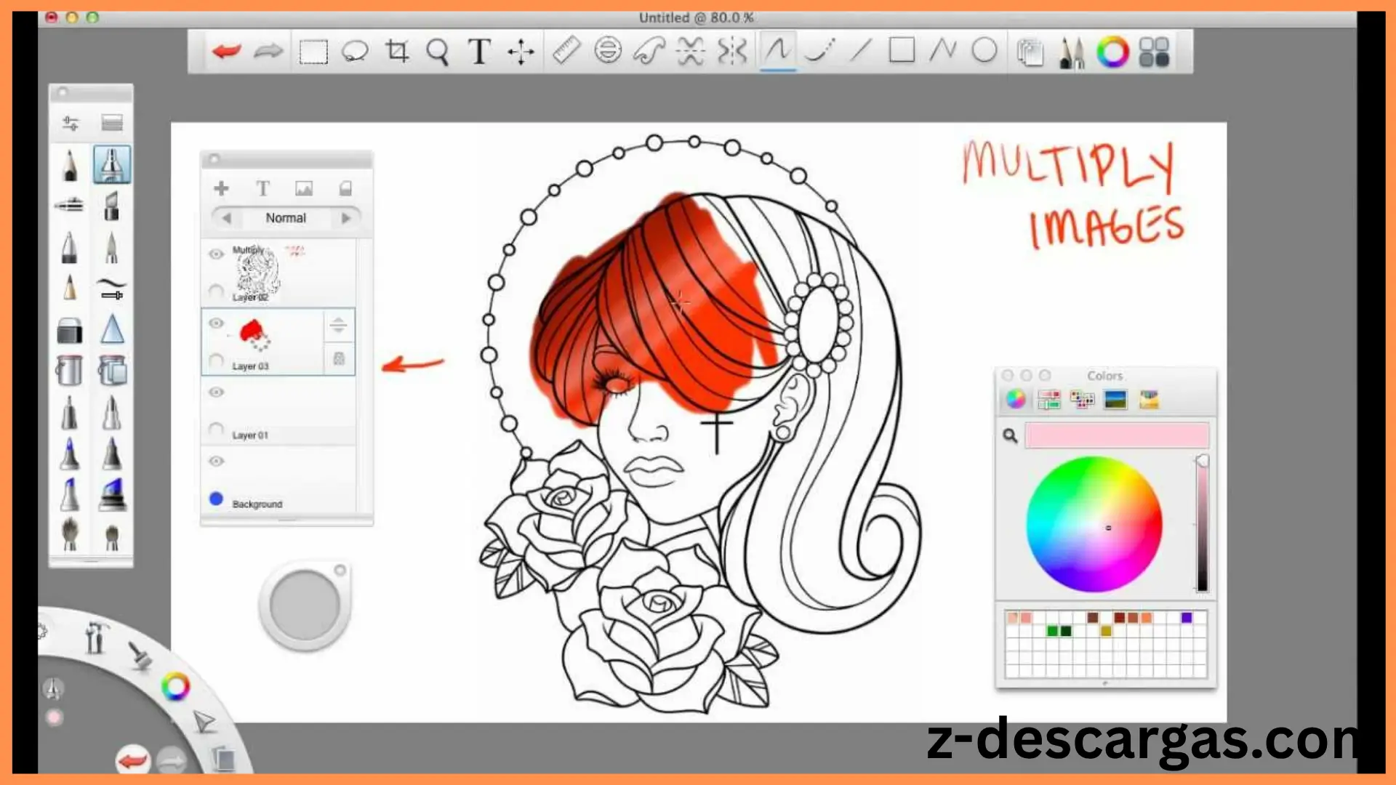Viewport: 1396px width, 785px height.
Task: Lock Layer 03 with the padlock icon
Action: (x=339, y=359)
